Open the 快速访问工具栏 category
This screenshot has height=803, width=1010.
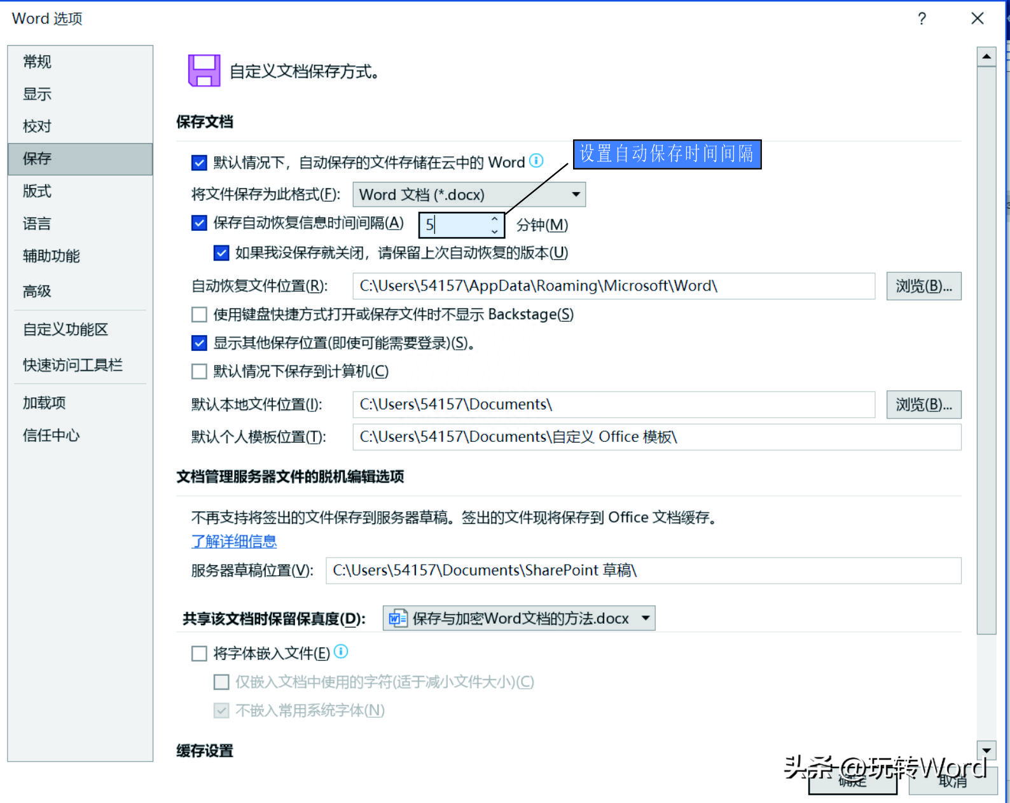point(80,365)
